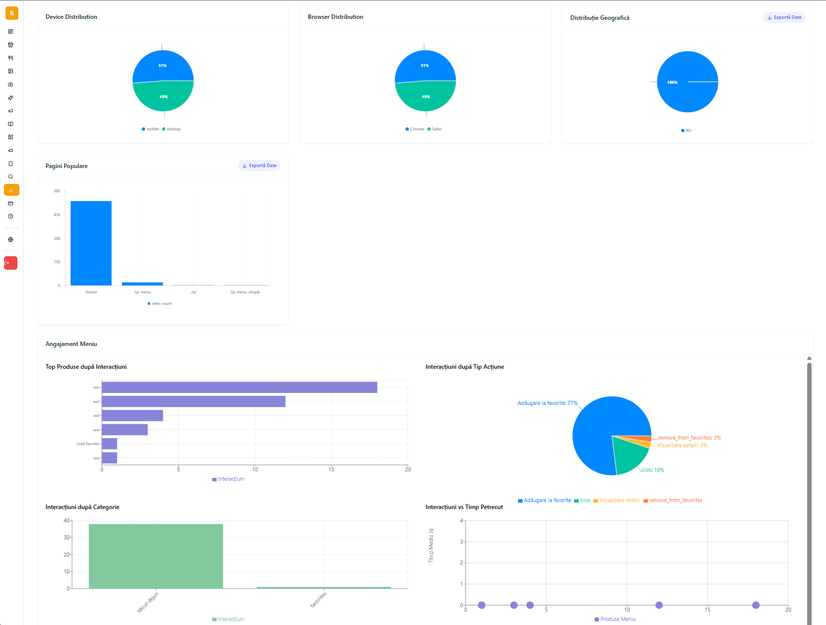Click Exportă Date in Distribuție Geografică
Viewport: 826px width, 625px height.
point(783,17)
